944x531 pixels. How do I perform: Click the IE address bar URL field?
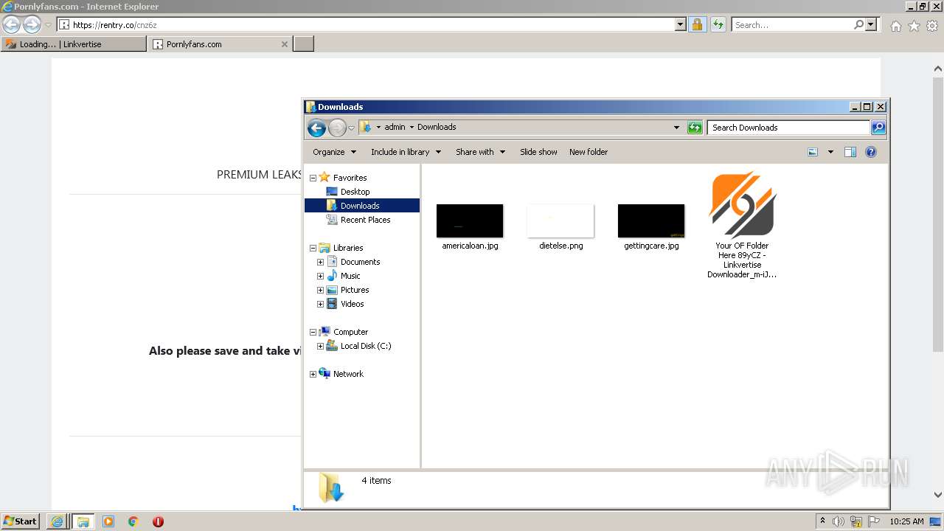(x=372, y=24)
